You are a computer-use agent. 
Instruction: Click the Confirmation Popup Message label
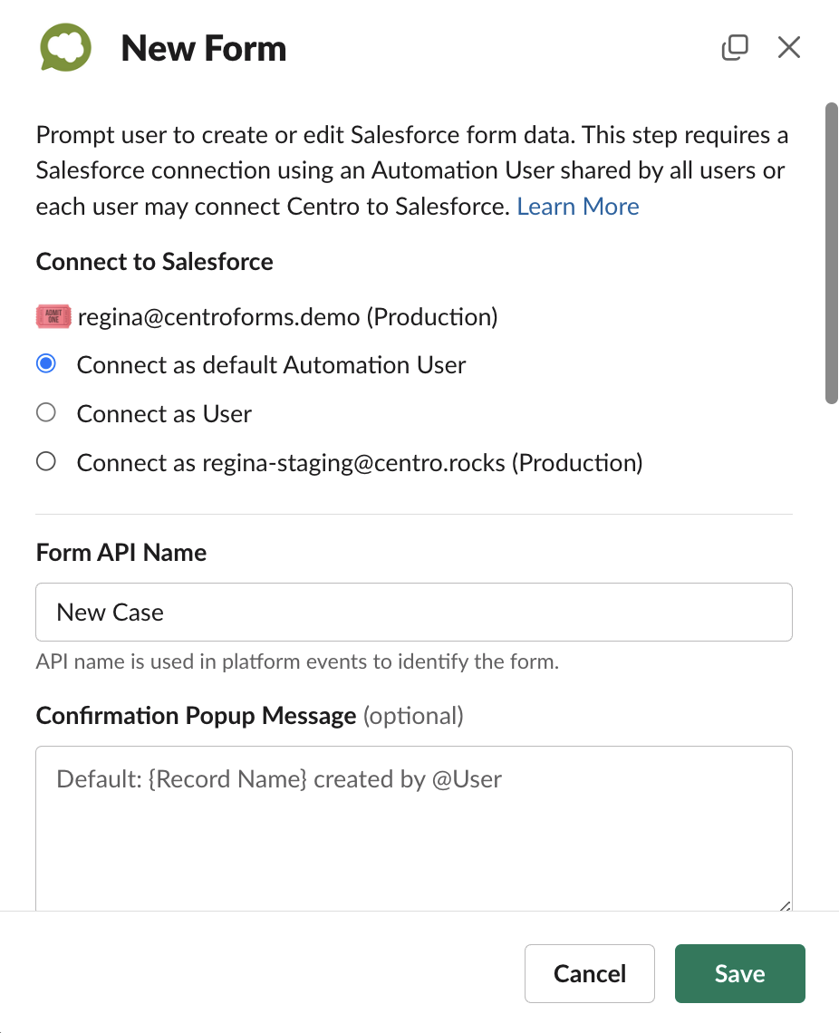tap(196, 716)
